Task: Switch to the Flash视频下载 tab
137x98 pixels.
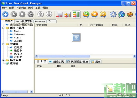Action: [x=24, y=21]
